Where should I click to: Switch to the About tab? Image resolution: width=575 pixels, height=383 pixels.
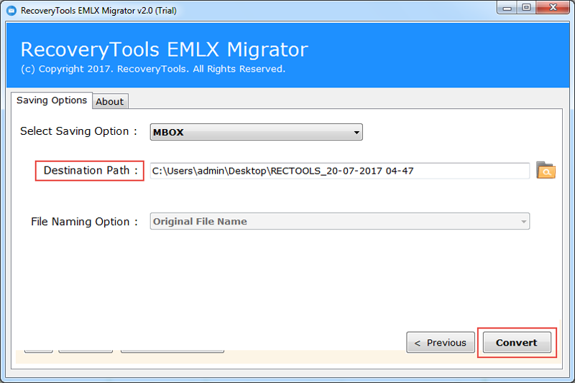point(110,101)
